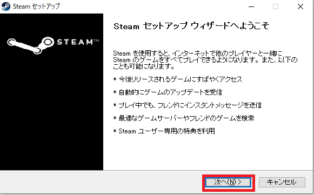
Task: Click the Steam icon in the title bar
Action: (x=5, y=6)
